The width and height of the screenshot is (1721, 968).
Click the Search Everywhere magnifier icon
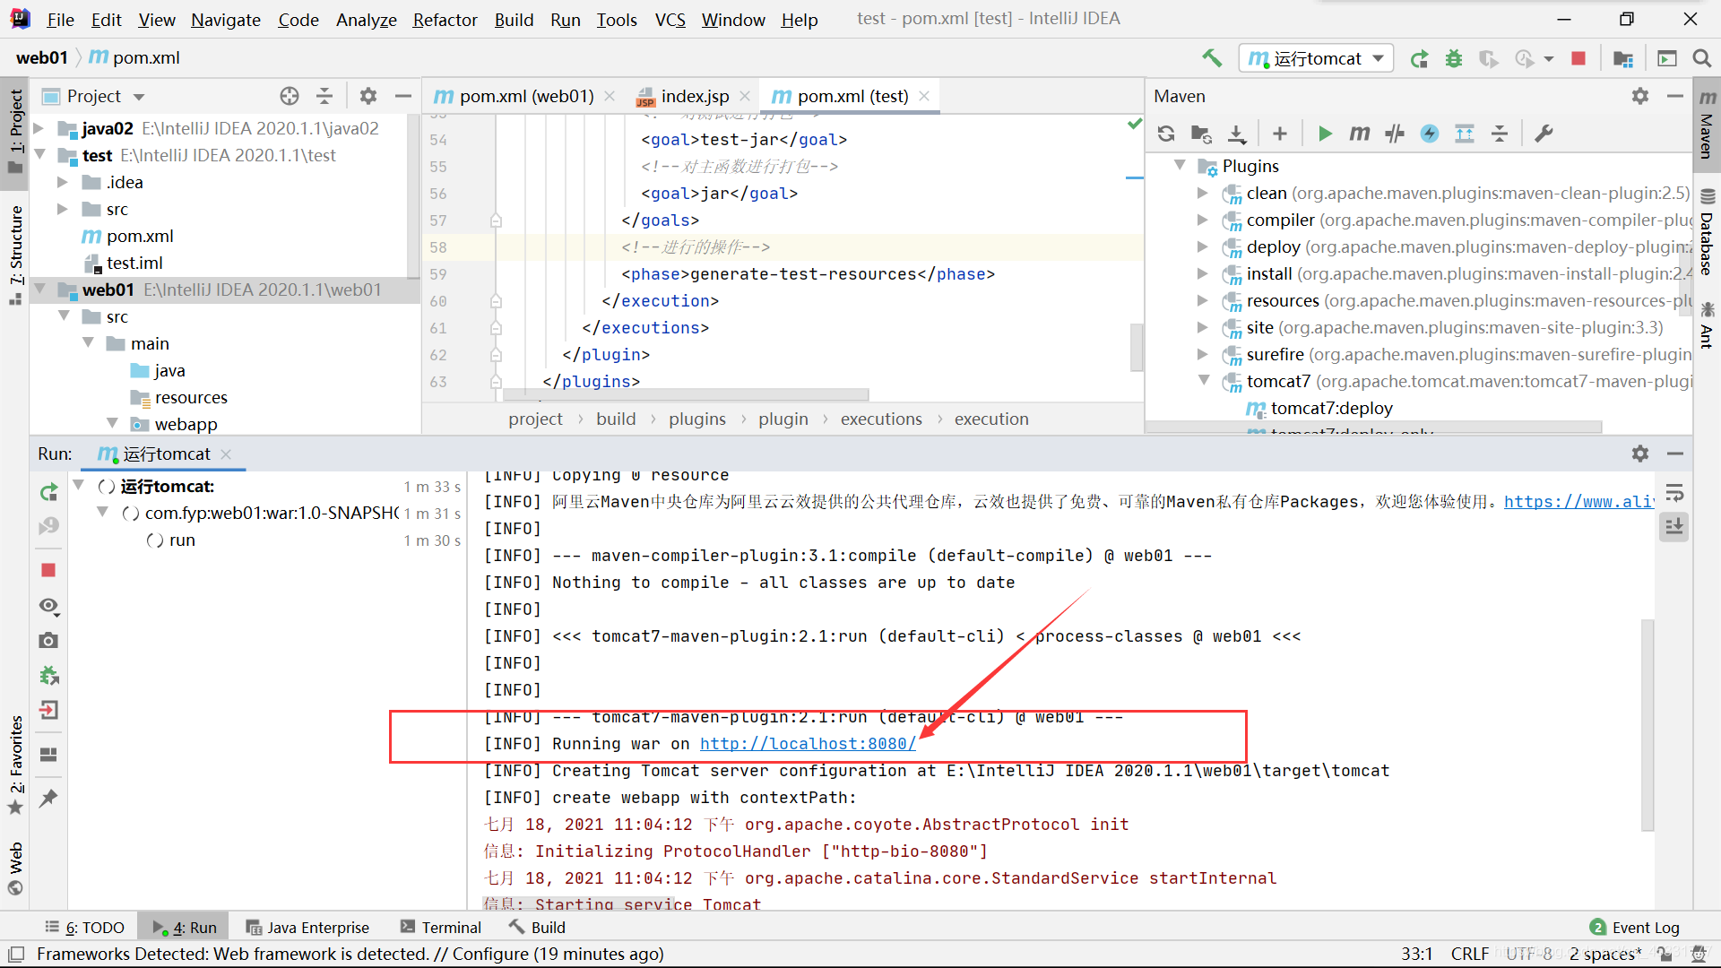coord(1701,58)
